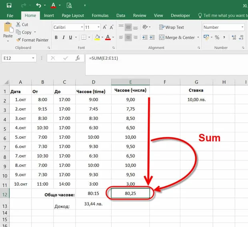Viewport: 248px width, 227px height.
Task: Click the Undo arrow icon
Action: tap(38, 5)
